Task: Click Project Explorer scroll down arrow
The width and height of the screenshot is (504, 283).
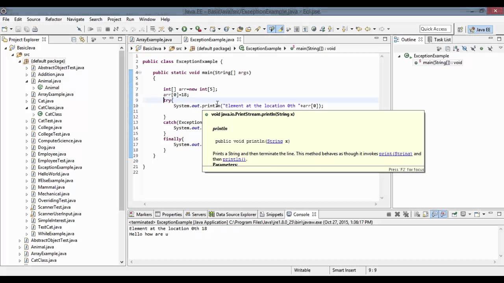Action: point(122,262)
